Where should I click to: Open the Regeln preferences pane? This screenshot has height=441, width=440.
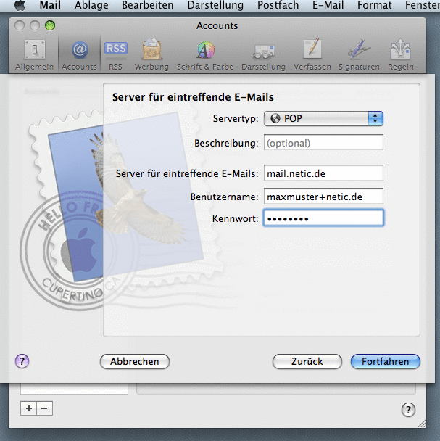(x=401, y=55)
